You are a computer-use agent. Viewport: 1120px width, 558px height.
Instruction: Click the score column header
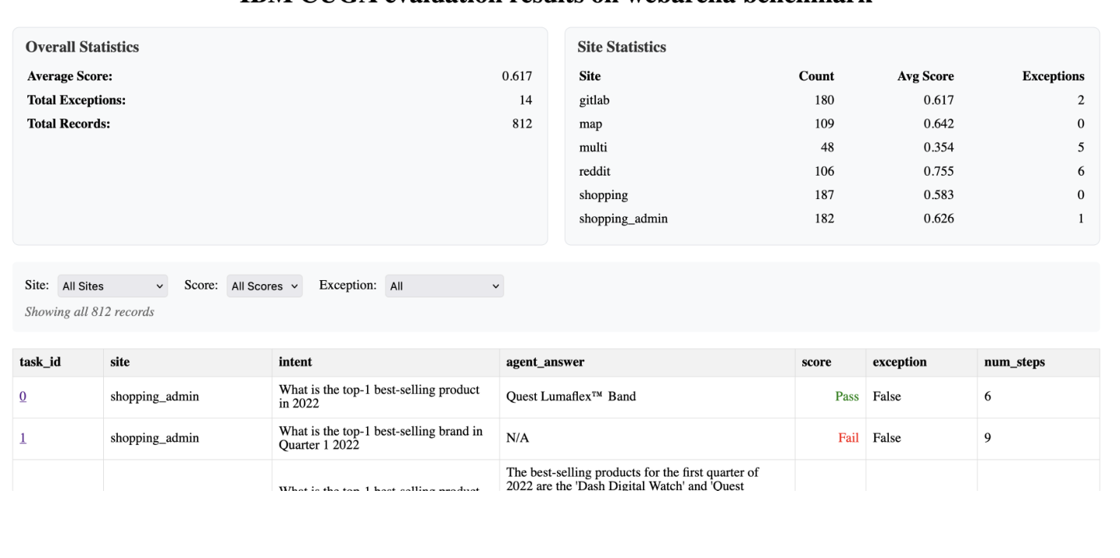(x=816, y=362)
